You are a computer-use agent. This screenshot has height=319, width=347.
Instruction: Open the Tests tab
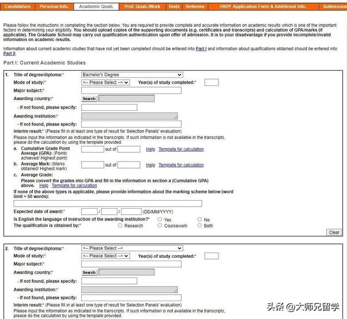174,6
